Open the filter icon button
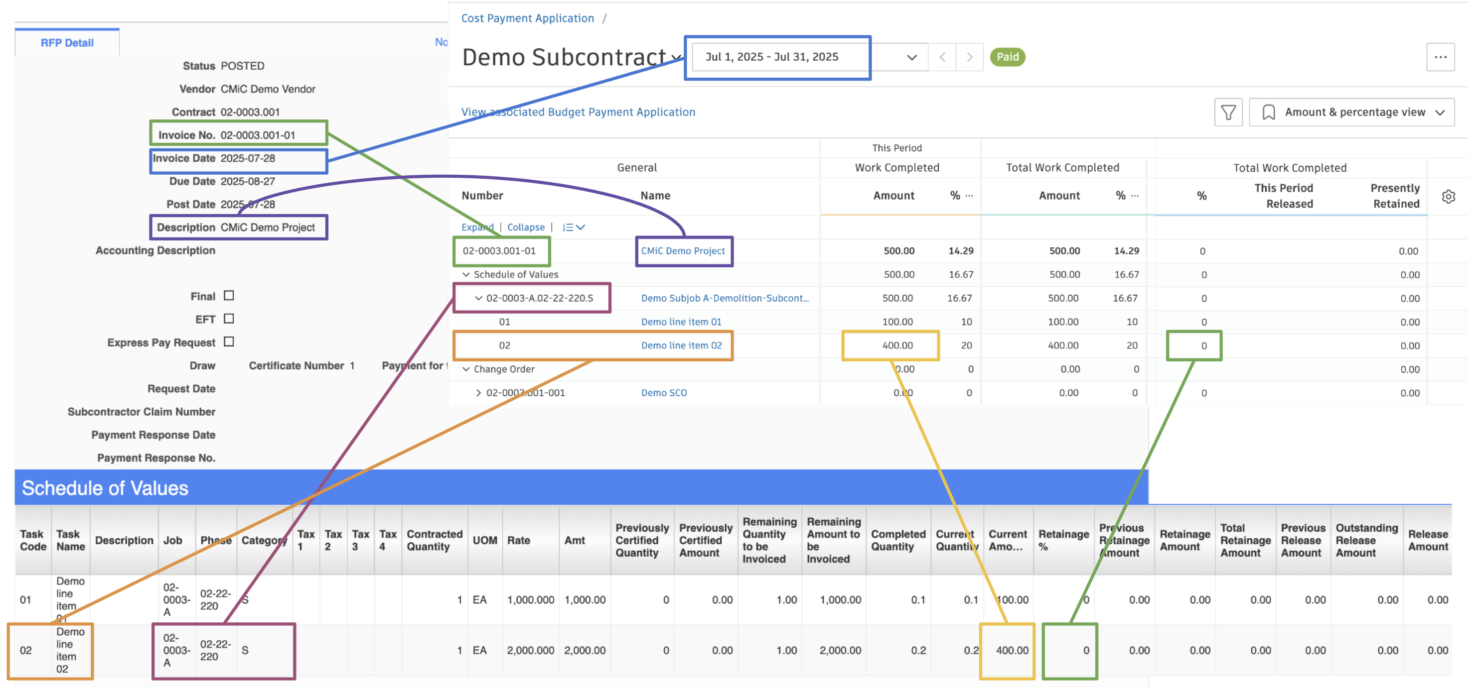Viewport: 1470px width, 687px height. [x=1228, y=113]
